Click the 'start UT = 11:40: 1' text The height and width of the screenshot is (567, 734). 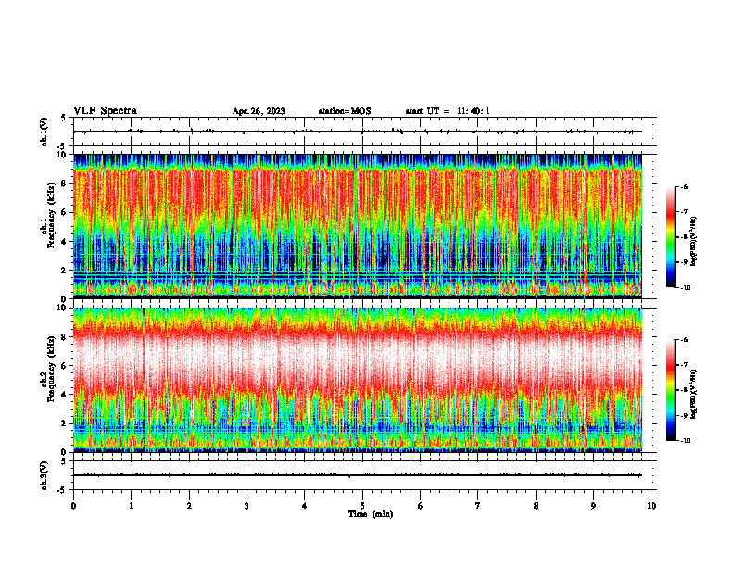(448, 111)
